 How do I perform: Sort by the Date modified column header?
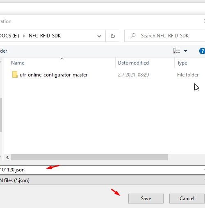click(x=133, y=63)
